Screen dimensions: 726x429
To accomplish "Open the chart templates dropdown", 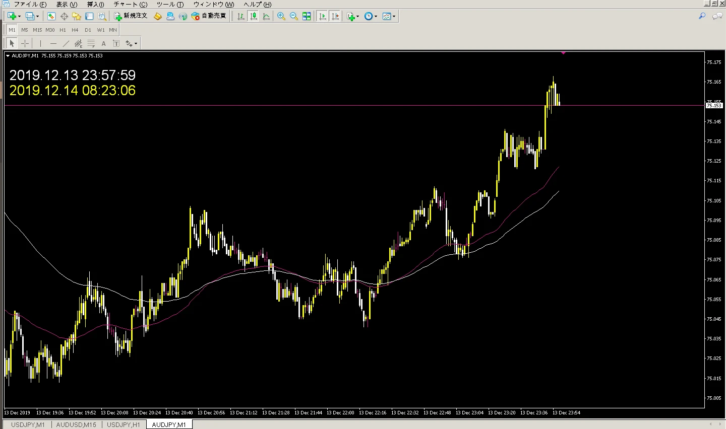I will point(389,16).
